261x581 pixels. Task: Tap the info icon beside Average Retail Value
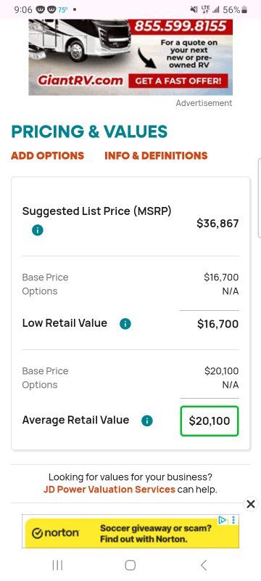pyautogui.click(x=147, y=420)
